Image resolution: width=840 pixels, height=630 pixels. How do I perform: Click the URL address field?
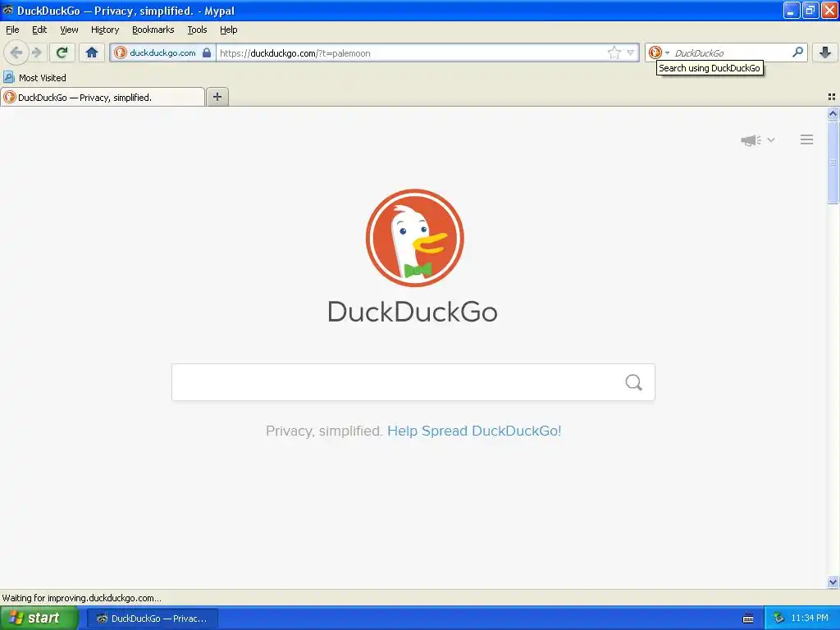pyautogui.click(x=412, y=53)
